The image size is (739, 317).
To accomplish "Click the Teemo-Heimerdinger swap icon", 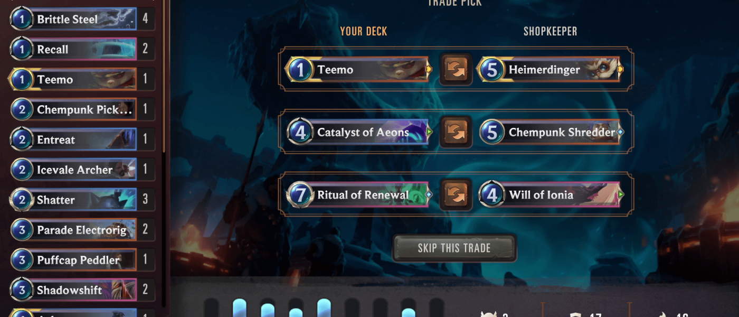I will (x=456, y=69).
